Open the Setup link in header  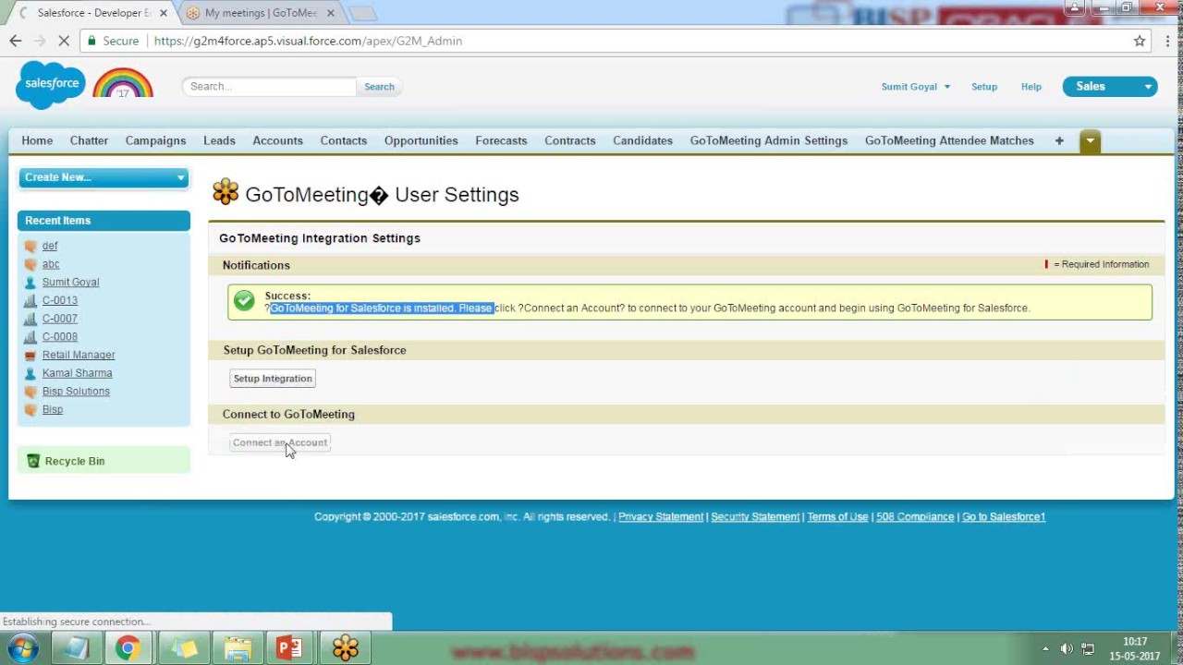[984, 87]
